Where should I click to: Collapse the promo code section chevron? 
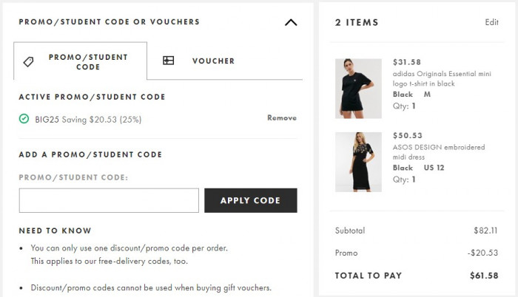click(x=291, y=22)
